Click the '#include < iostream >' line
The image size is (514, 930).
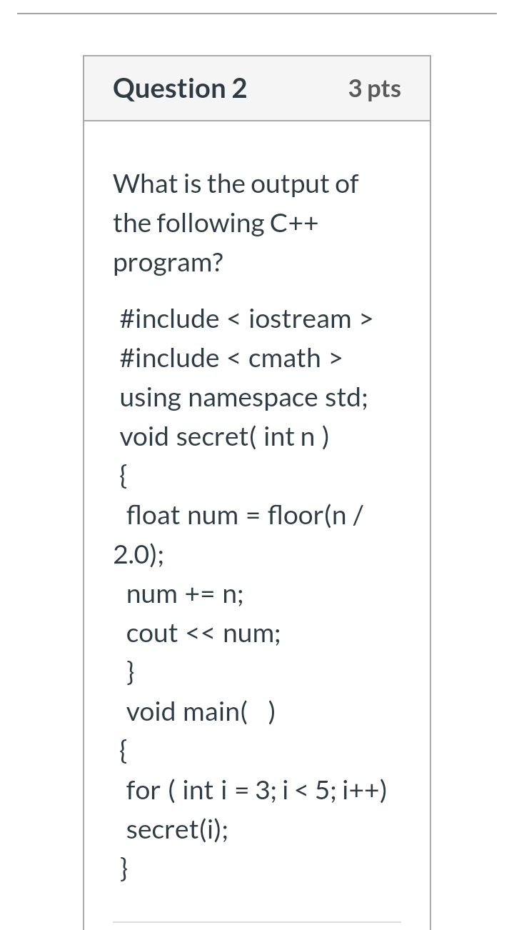click(246, 319)
